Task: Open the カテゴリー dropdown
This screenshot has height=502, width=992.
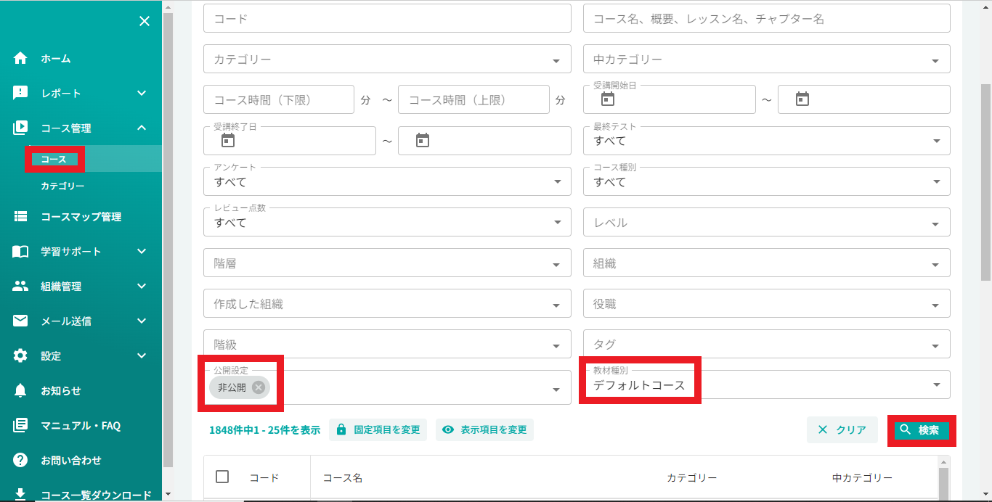Action: (x=387, y=59)
